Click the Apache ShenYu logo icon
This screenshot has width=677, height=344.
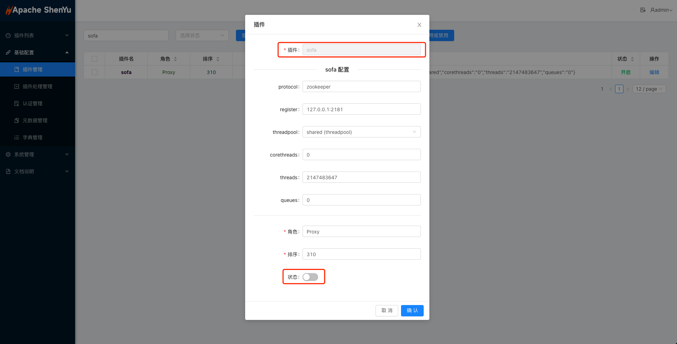coord(9,10)
